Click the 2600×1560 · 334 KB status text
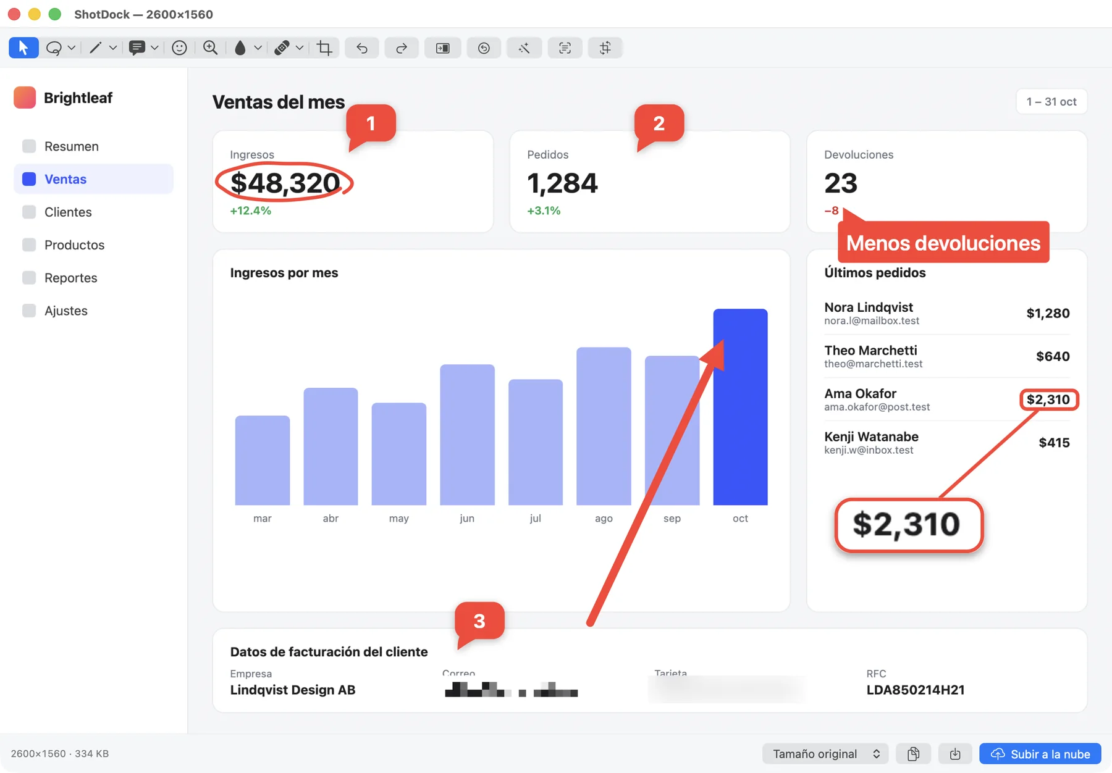The image size is (1112, 773). click(x=60, y=754)
